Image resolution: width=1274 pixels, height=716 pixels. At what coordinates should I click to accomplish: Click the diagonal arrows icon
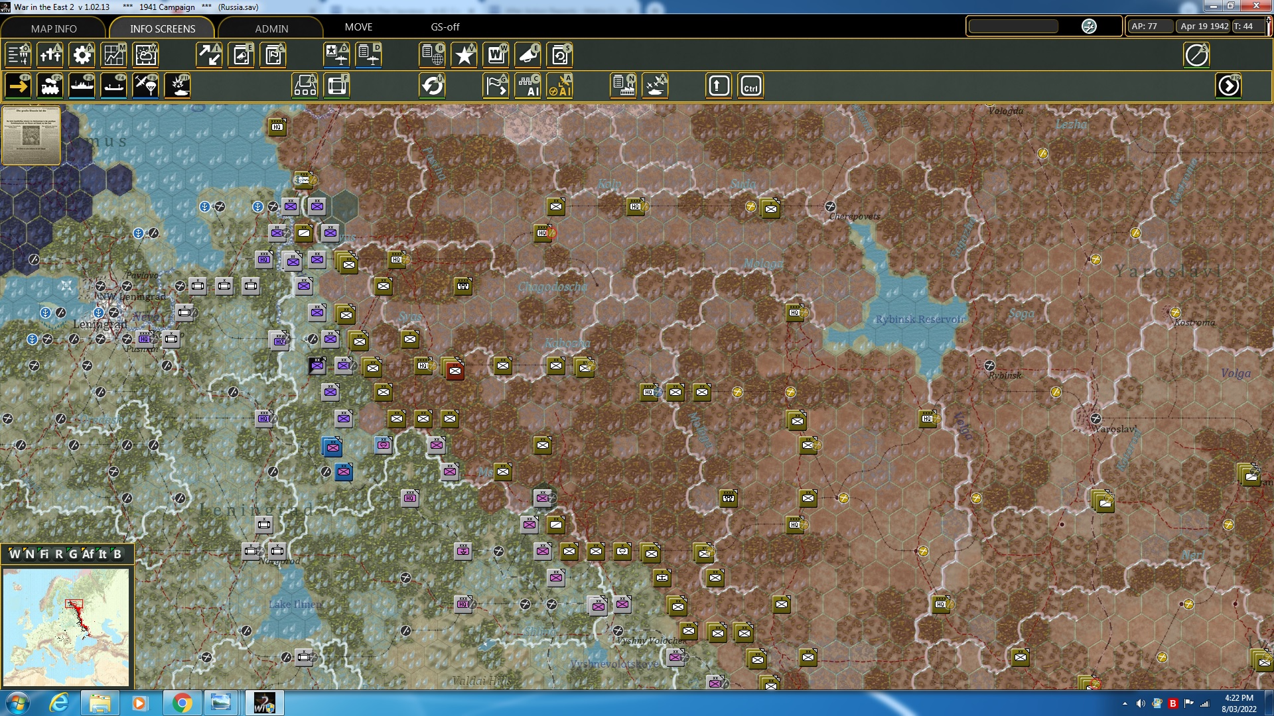209,55
